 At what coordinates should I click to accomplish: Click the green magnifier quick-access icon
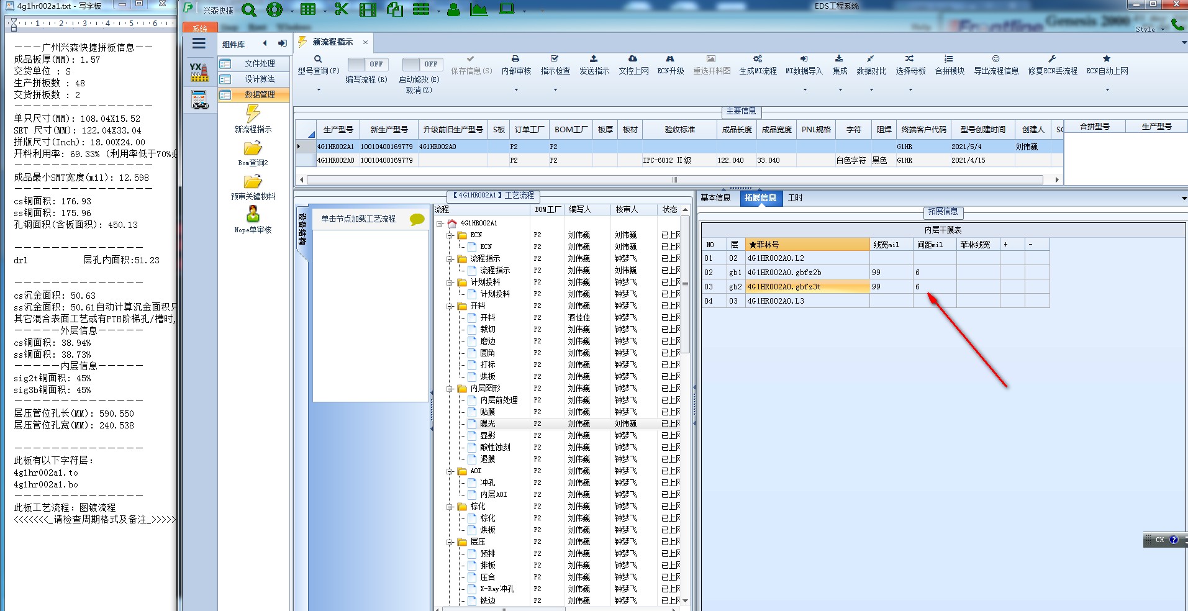pyautogui.click(x=248, y=9)
